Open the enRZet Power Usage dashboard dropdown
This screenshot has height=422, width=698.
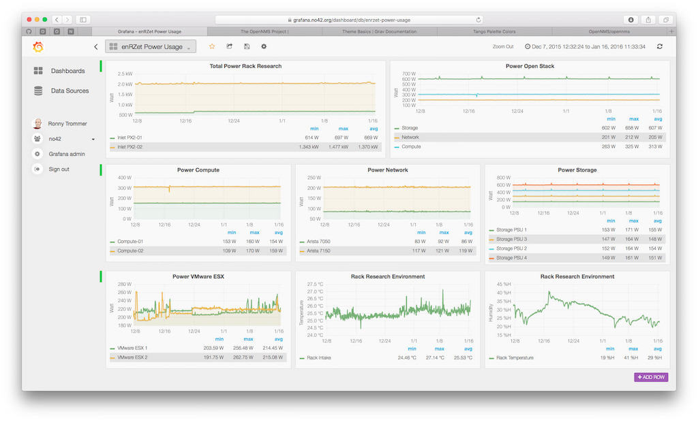tap(151, 47)
